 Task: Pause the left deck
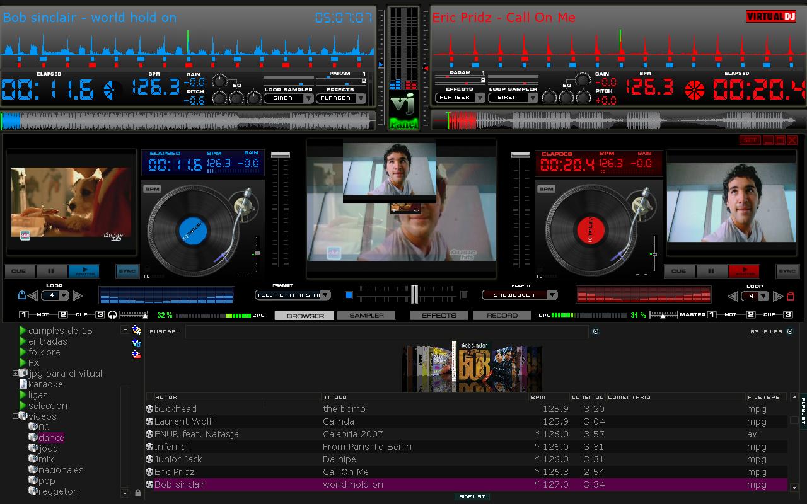(x=52, y=272)
